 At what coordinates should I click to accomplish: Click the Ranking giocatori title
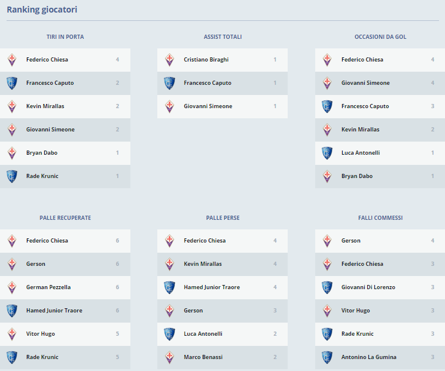(42, 10)
